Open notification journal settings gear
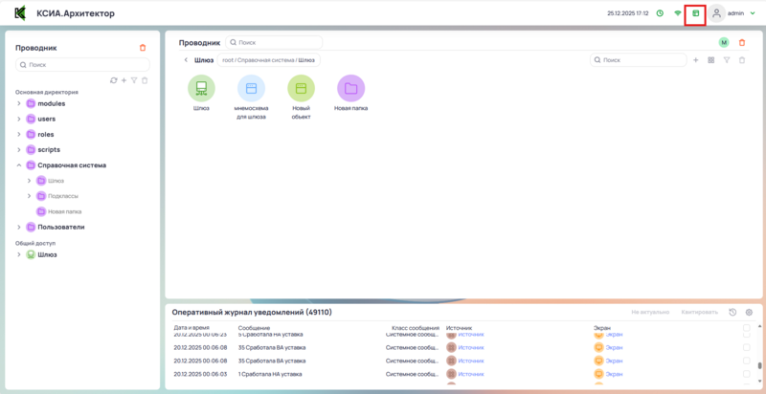766x394 pixels. (749, 313)
